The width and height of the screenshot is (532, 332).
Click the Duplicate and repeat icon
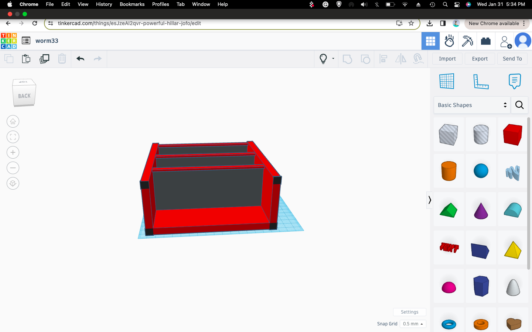click(x=44, y=59)
